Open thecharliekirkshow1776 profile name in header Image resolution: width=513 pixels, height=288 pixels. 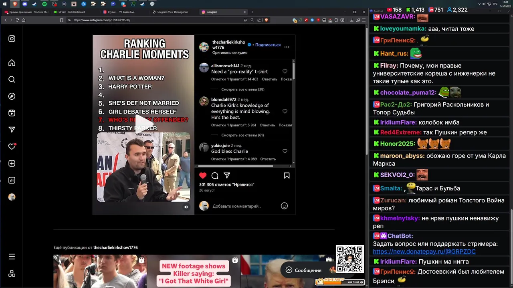pyautogui.click(x=228, y=45)
